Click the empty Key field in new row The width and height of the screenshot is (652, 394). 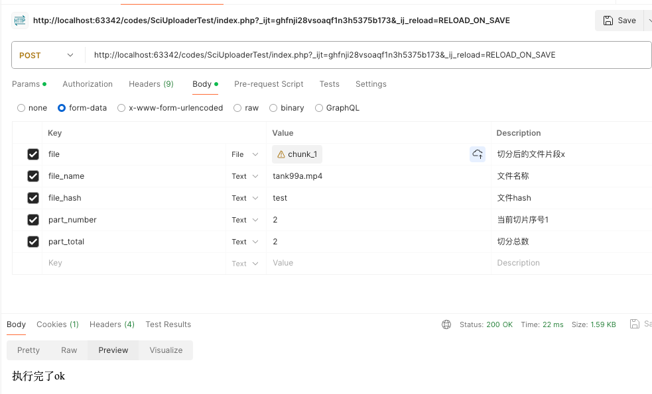click(x=133, y=263)
